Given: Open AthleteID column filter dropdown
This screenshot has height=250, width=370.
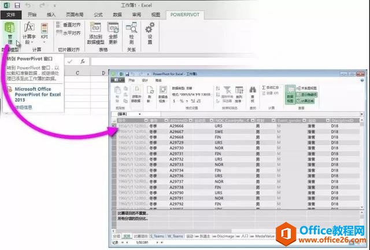Looking at the screenshot, I should (191, 120).
